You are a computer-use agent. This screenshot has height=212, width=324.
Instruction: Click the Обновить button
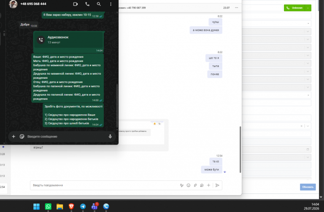tap(308, 187)
